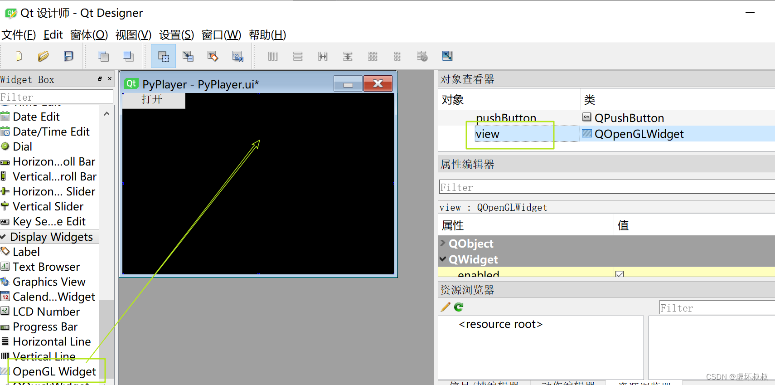
Task: Click the resource browser Filter field
Action: pos(717,307)
